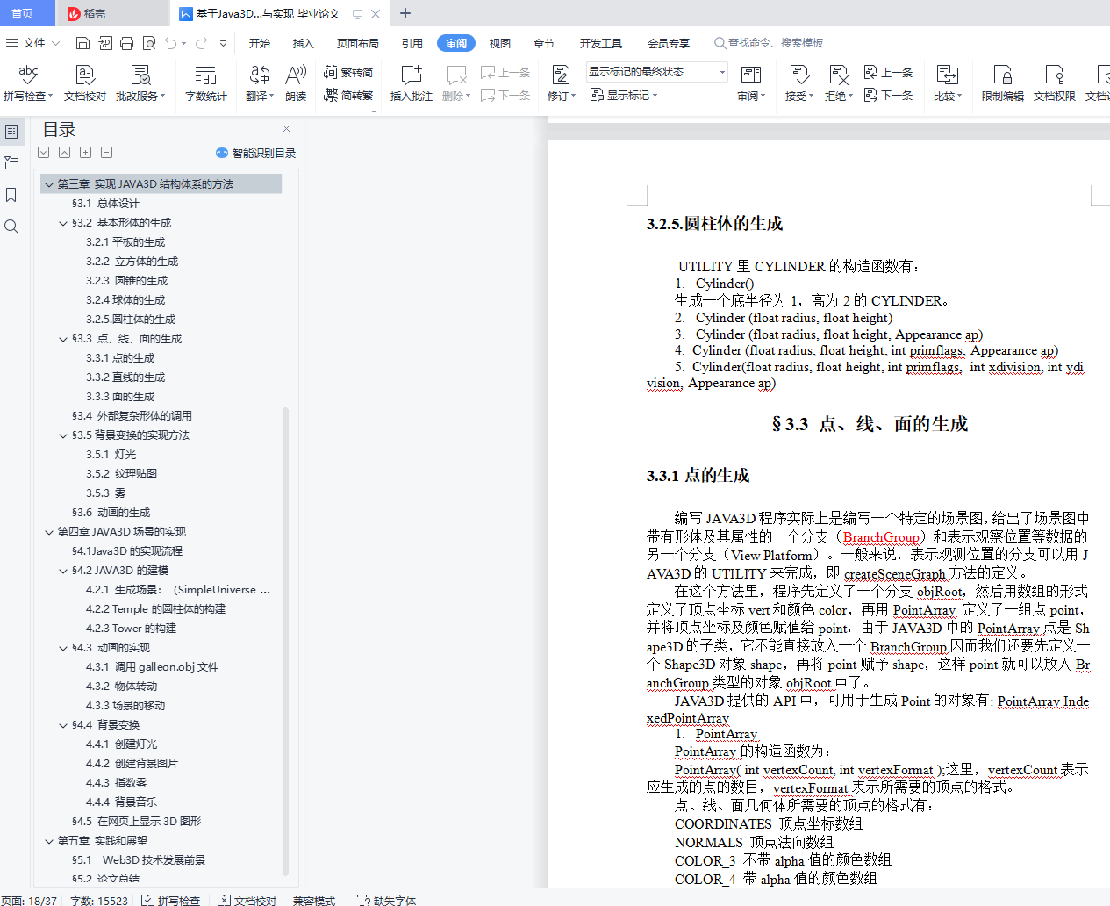
Task: Start read aloud (朗读)
Action: pos(296,83)
